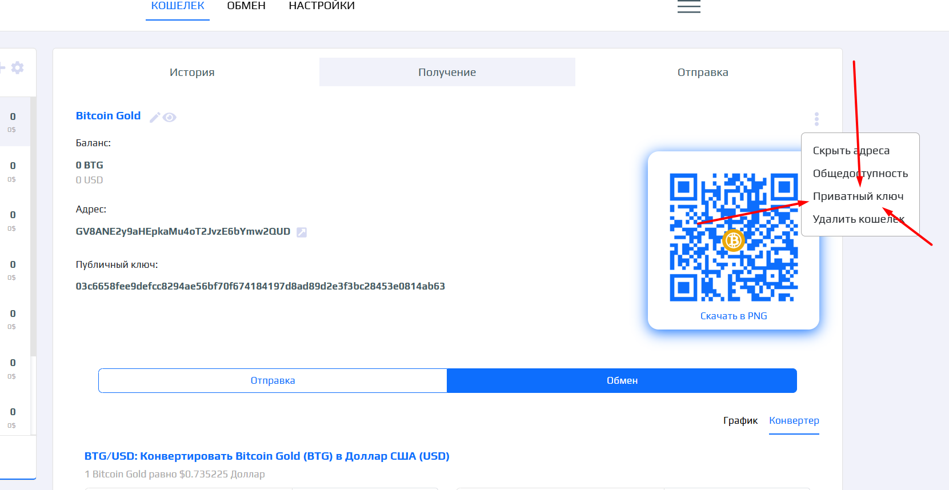The height and width of the screenshot is (490, 949).
Task: Click the Адрес: label
Action: [91, 209]
